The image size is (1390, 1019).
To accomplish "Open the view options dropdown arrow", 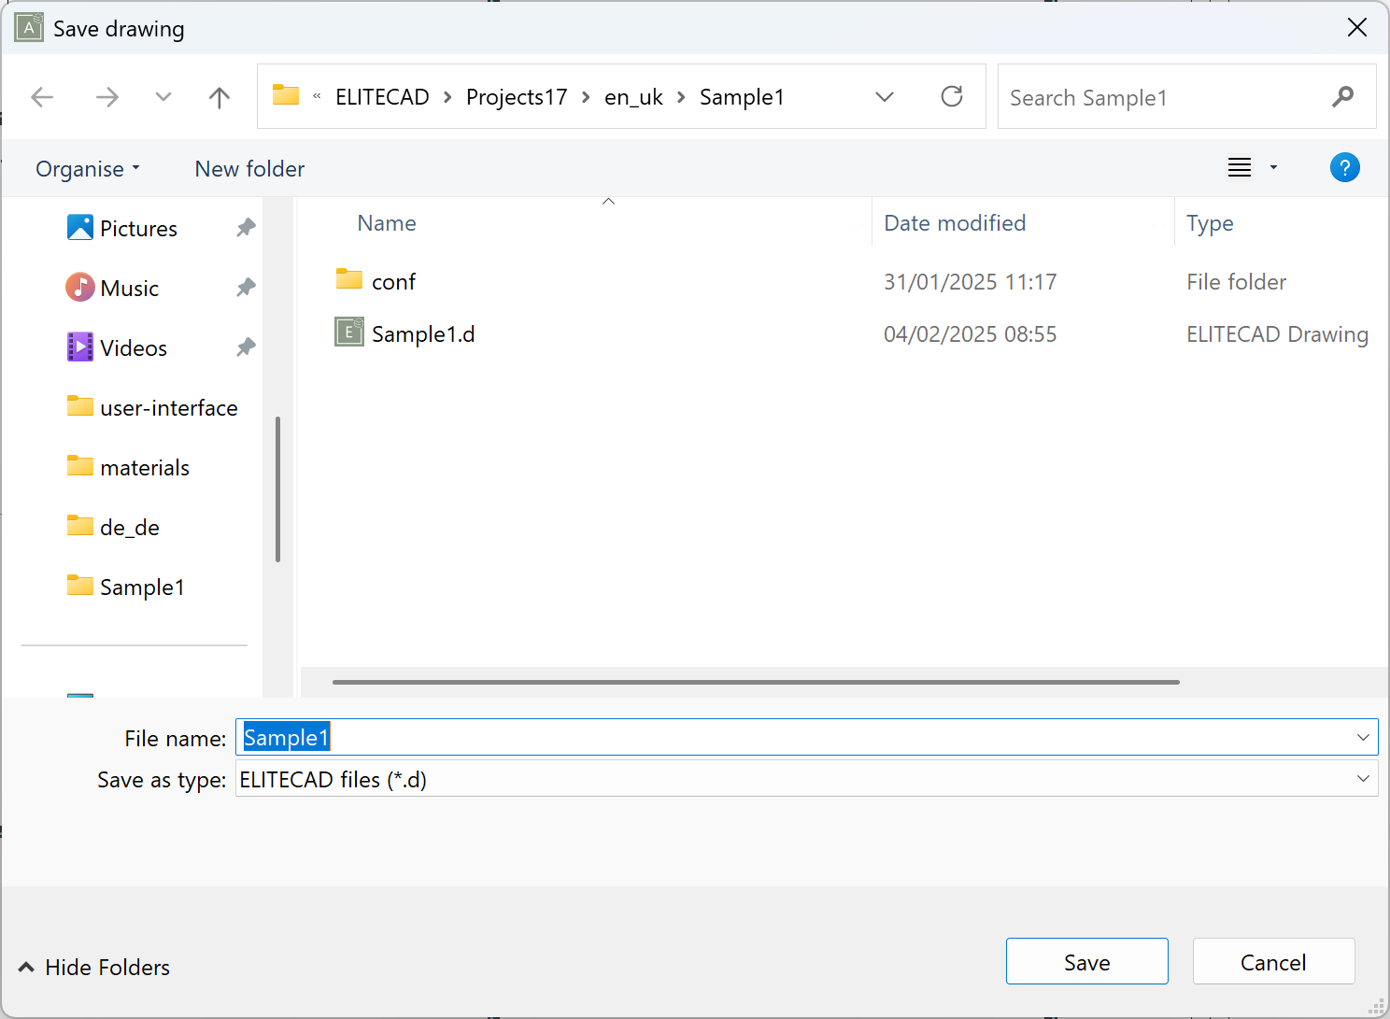I will pyautogui.click(x=1273, y=168).
